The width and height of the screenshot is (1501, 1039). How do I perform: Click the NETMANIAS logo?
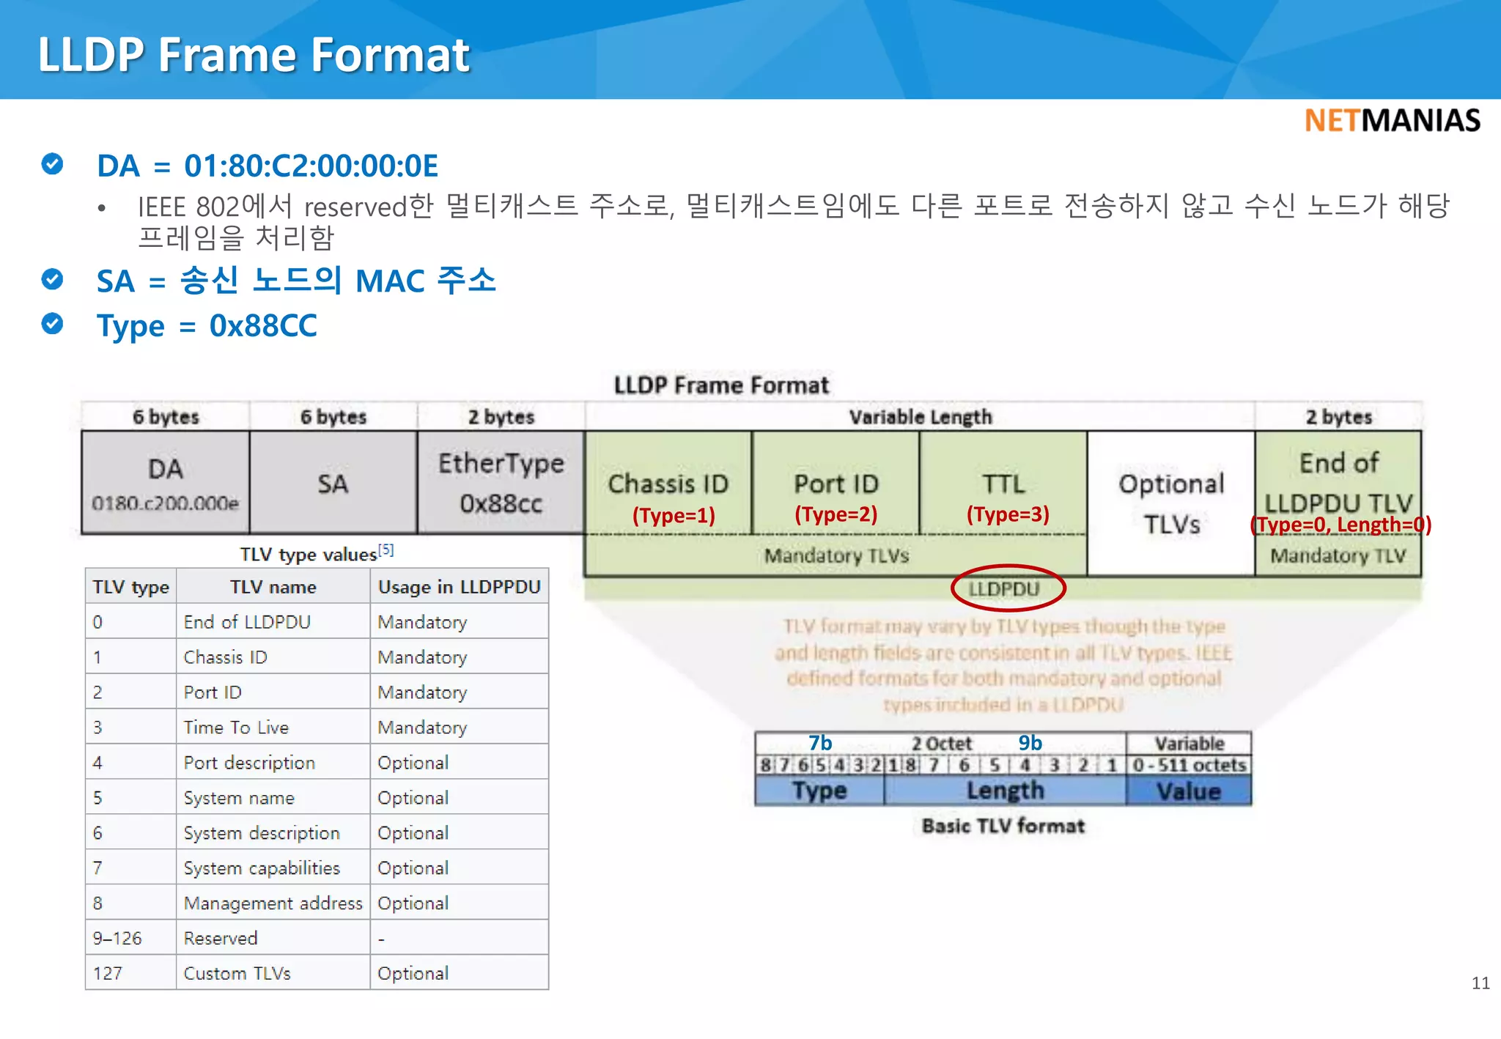pos(1393,121)
